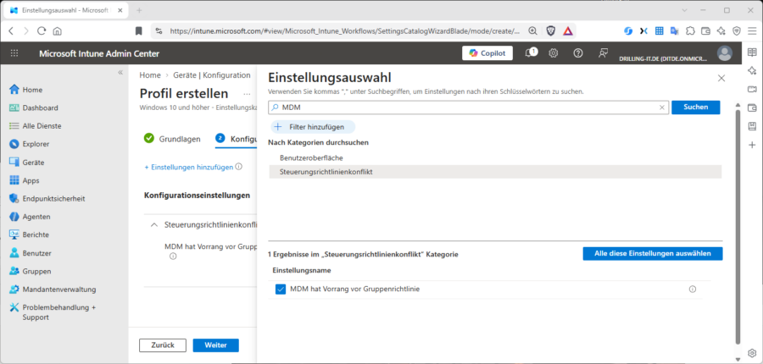Click + Einstellungen hinzufügen link
763x364 pixels.
[x=189, y=167]
